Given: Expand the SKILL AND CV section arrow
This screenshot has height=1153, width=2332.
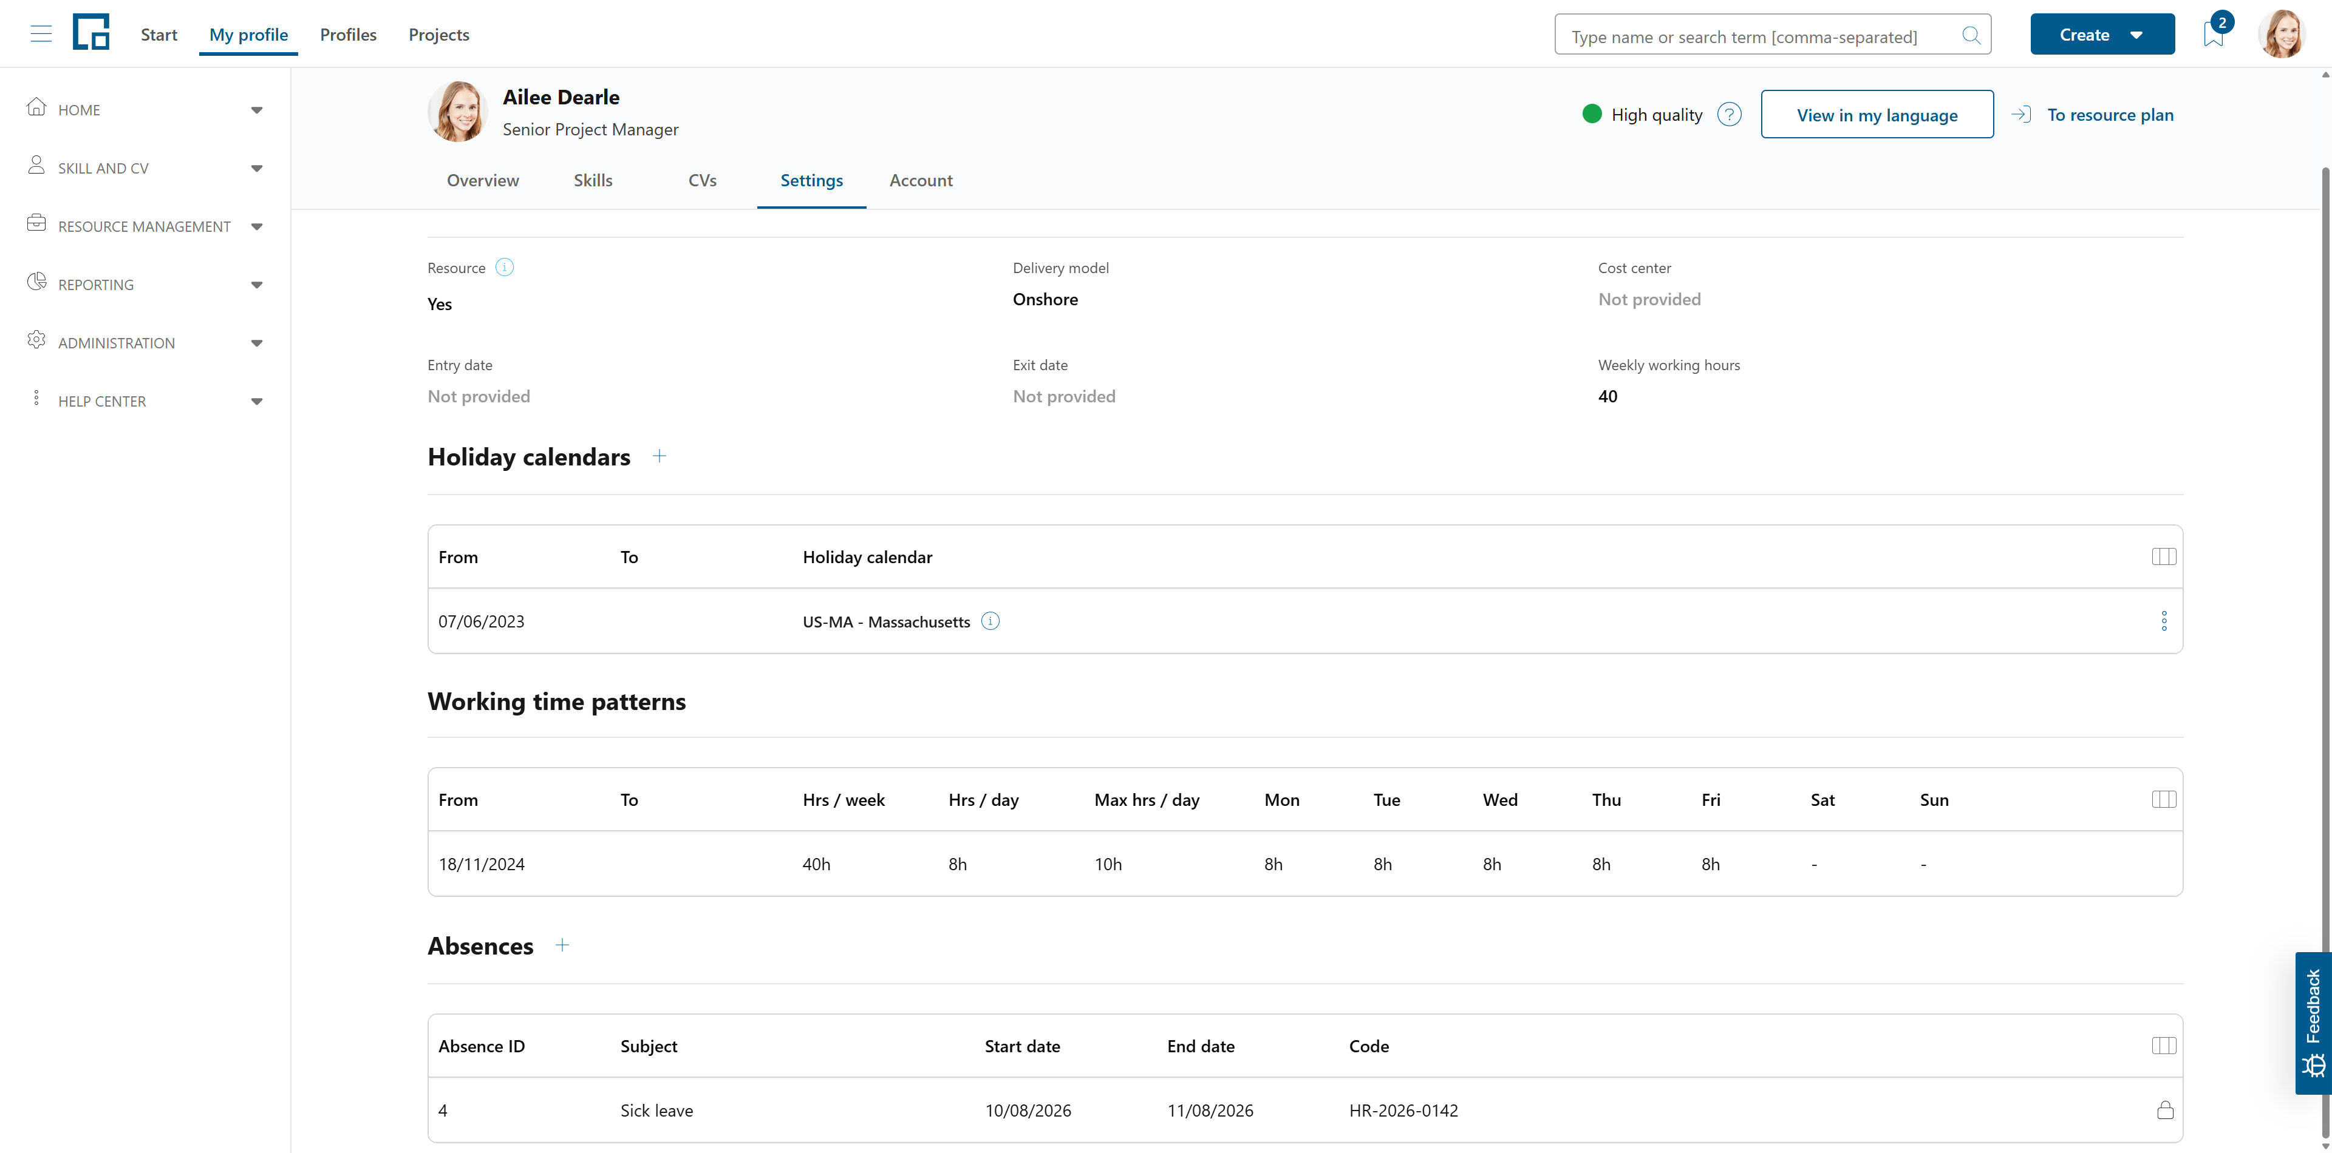Looking at the screenshot, I should click(x=257, y=169).
